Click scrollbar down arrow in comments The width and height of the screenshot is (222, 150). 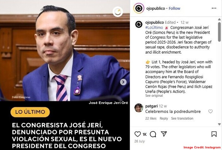[219, 124]
